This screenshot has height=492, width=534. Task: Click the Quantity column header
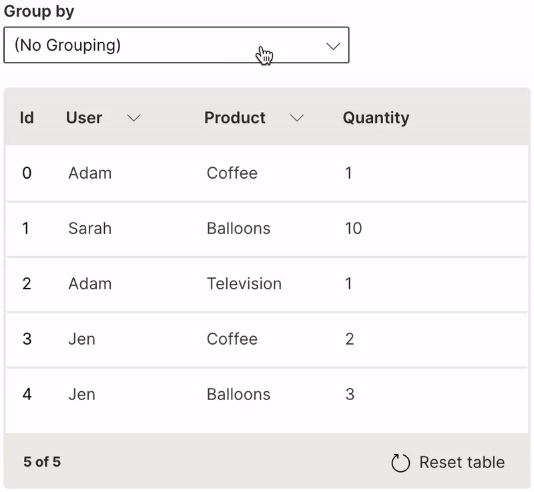click(x=376, y=118)
